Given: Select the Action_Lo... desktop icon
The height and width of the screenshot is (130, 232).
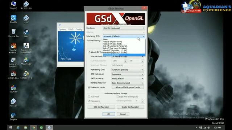Looking at the screenshot, I should point(13,75).
